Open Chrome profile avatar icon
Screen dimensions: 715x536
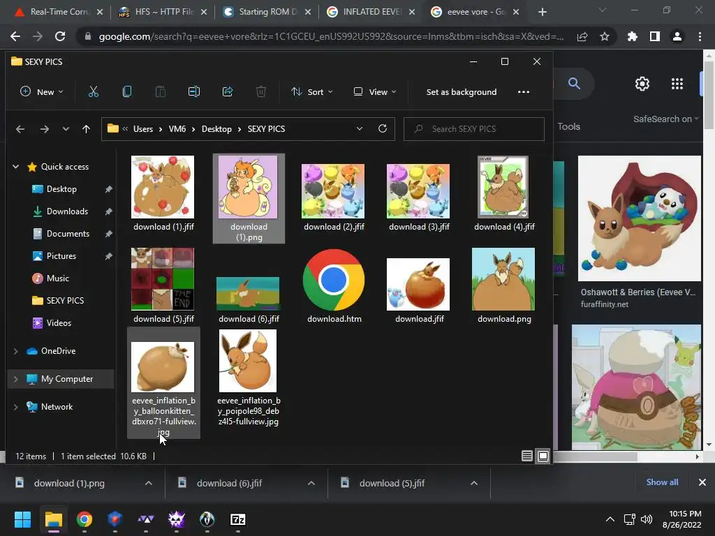[x=677, y=36]
